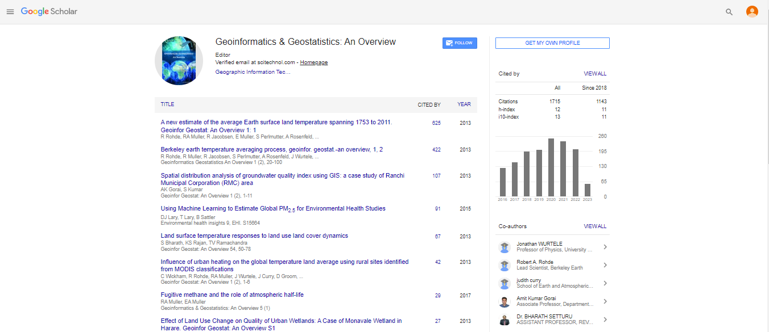
Task: Click judith curry's avatar icon
Action: click(505, 283)
